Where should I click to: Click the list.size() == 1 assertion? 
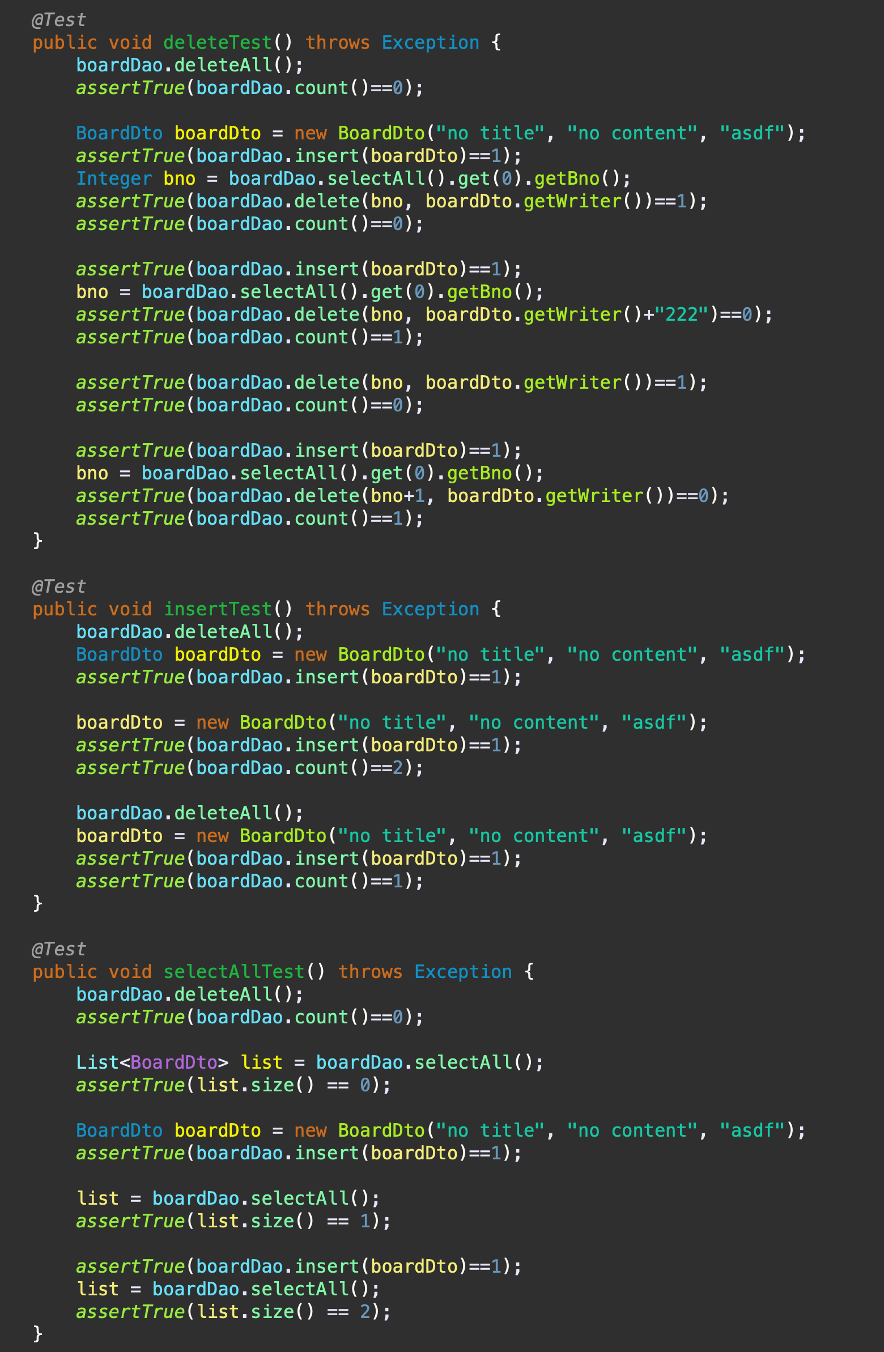coord(233,1221)
